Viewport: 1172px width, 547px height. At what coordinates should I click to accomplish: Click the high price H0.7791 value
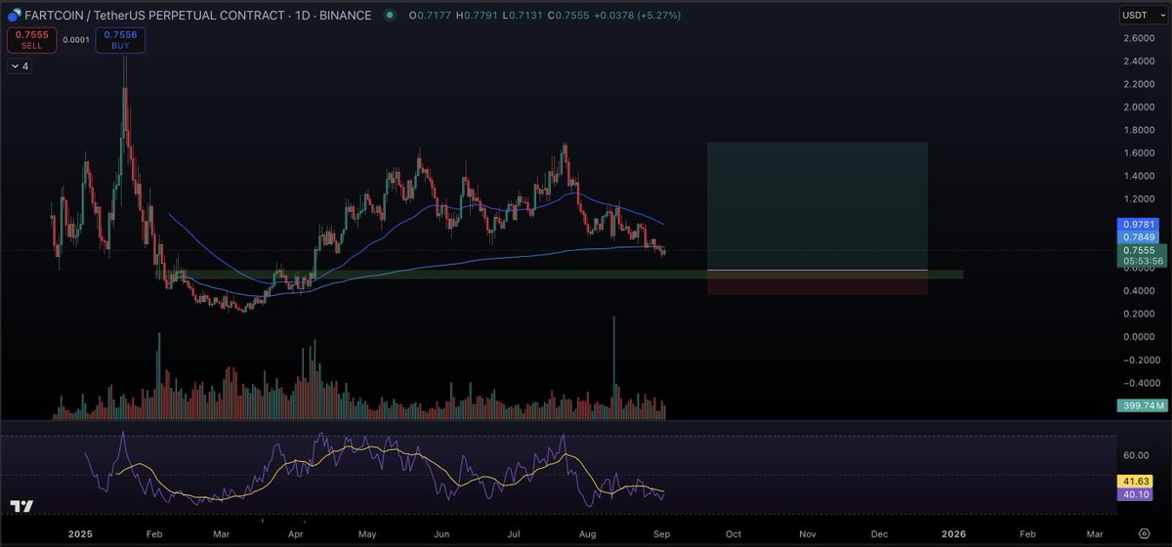point(476,16)
